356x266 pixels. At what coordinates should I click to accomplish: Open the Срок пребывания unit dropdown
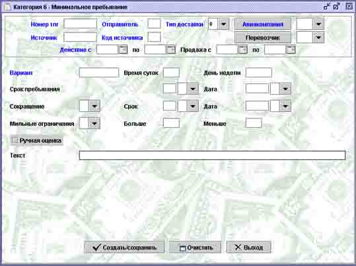click(x=193, y=89)
